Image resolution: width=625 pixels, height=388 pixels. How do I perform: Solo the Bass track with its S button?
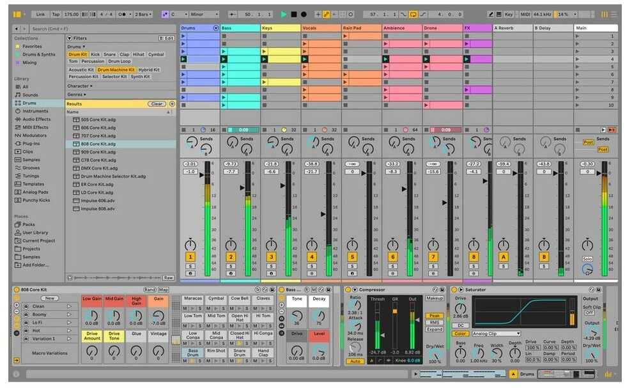231,266
